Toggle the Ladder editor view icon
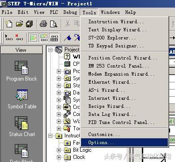The height and width of the screenshot is (162, 175). coord(43,38)
